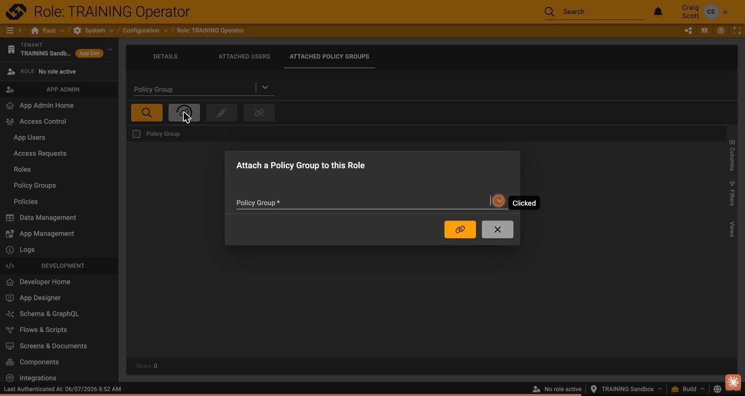The width and height of the screenshot is (745, 396).
Task: Click the tenant building icon
Action: point(11,49)
